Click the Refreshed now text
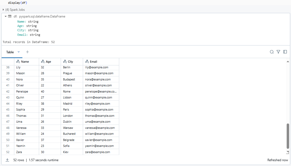The width and height of the screenshot is (291, 166). click(278, 160)
